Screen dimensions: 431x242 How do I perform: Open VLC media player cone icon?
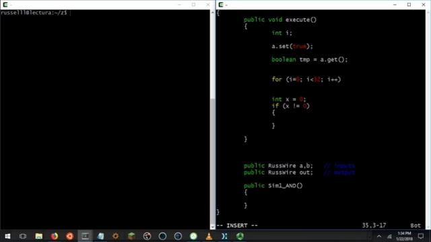(x=209, y=236)
